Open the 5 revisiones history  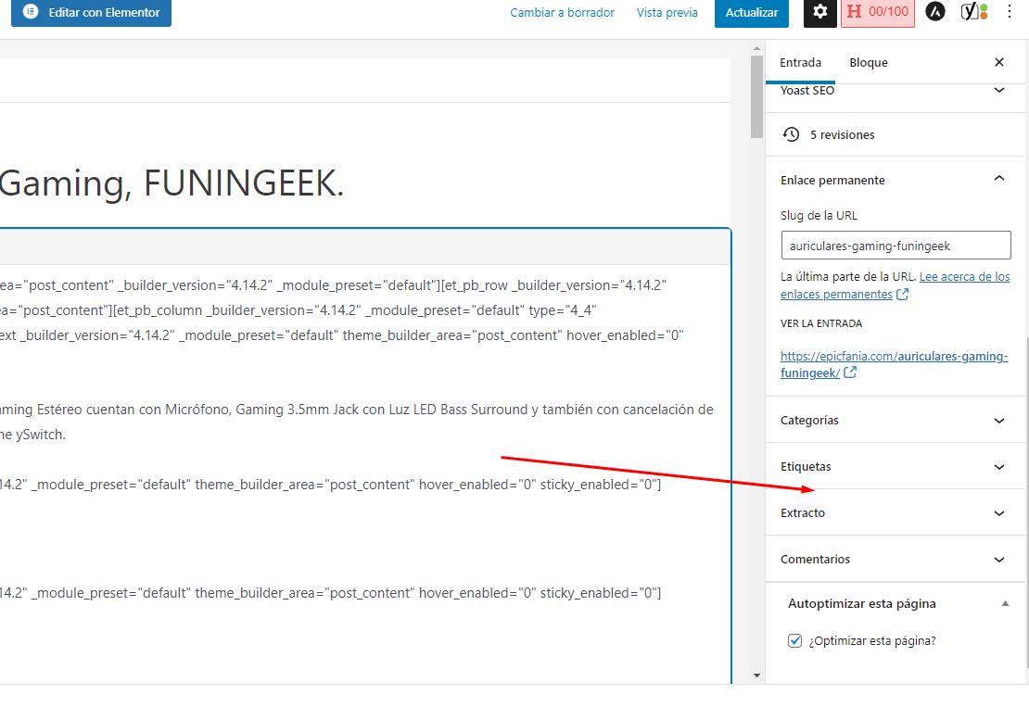896,134
